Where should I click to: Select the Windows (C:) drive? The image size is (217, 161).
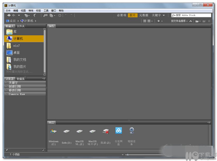(53, 136)
